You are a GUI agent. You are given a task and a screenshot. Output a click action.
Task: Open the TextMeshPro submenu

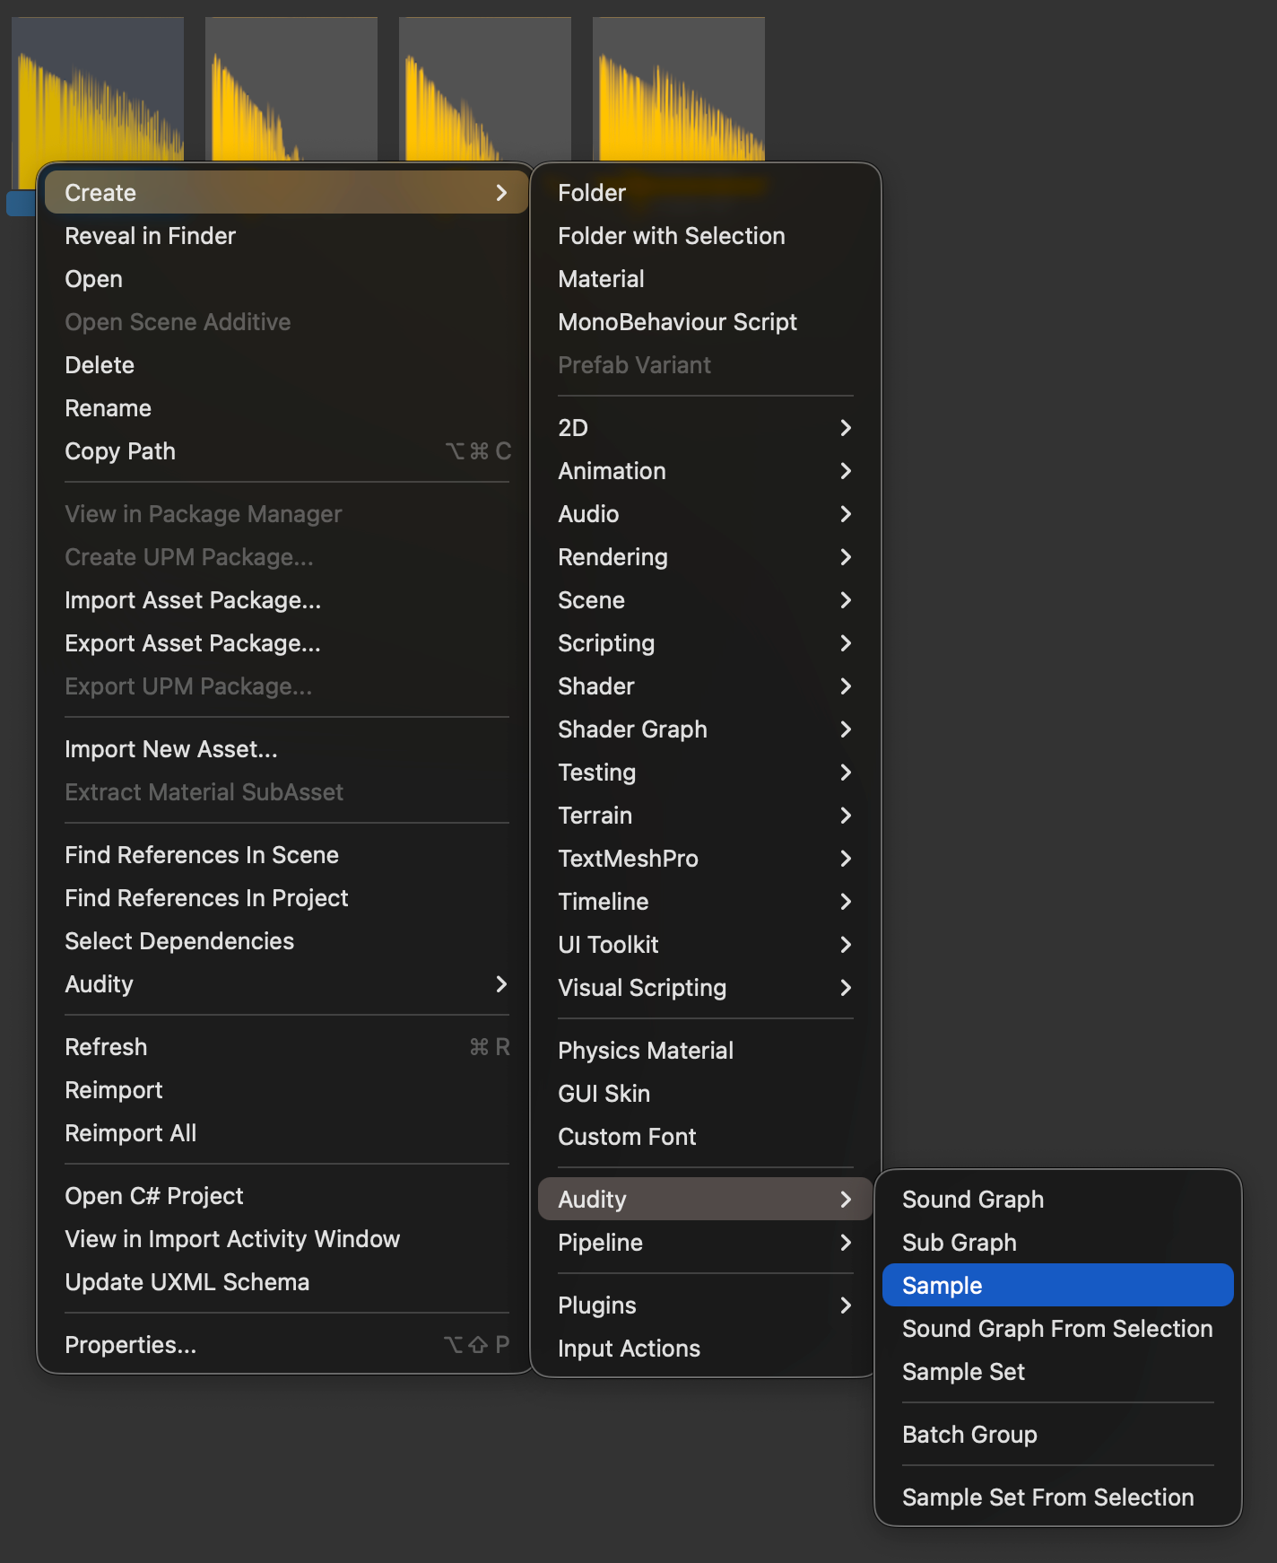click(x=705, y=858)
